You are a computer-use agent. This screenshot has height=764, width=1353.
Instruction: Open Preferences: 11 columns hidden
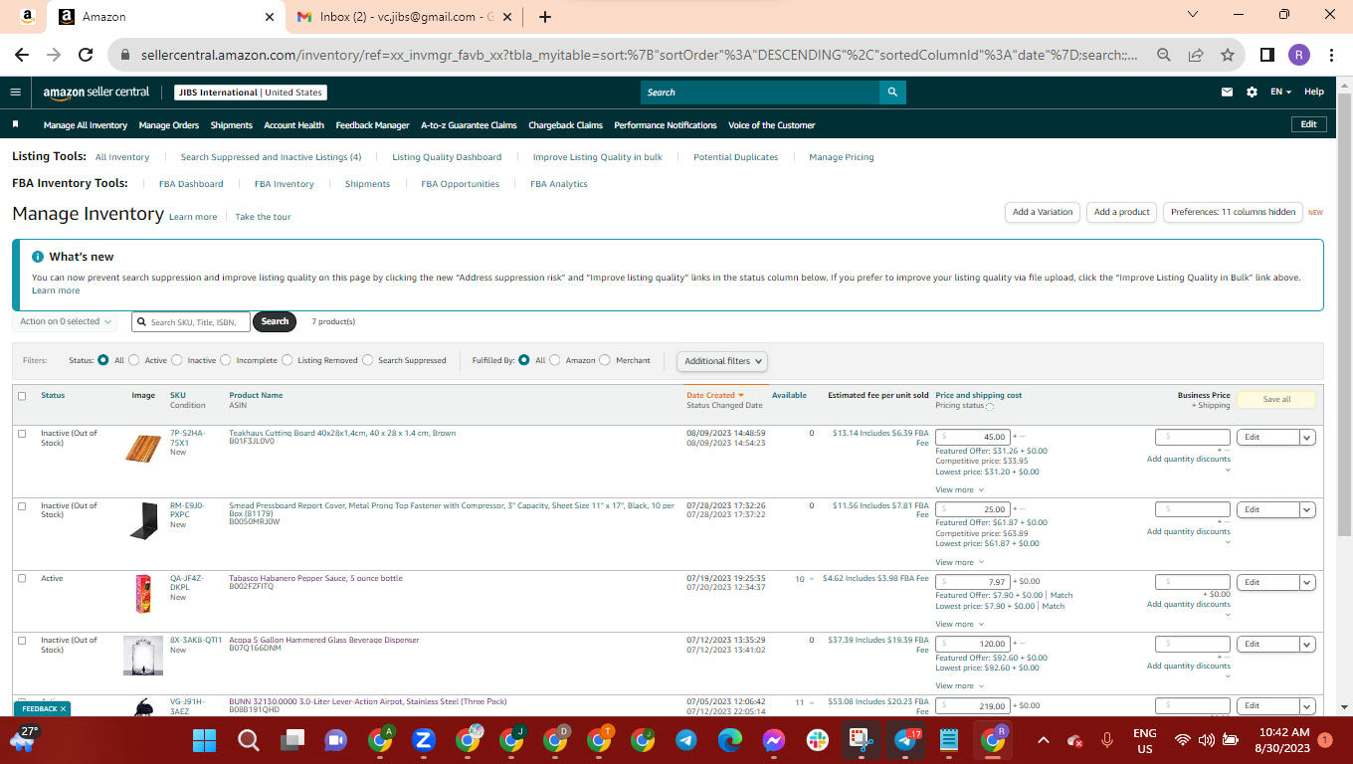[1233, 212]
